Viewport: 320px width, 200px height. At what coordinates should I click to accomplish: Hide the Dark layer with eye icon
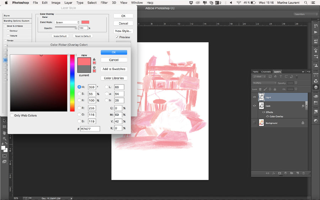coord(254,106)
